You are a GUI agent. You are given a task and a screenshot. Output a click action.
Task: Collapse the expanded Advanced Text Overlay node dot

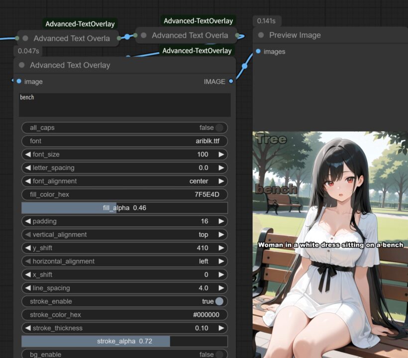click(22, 65)
